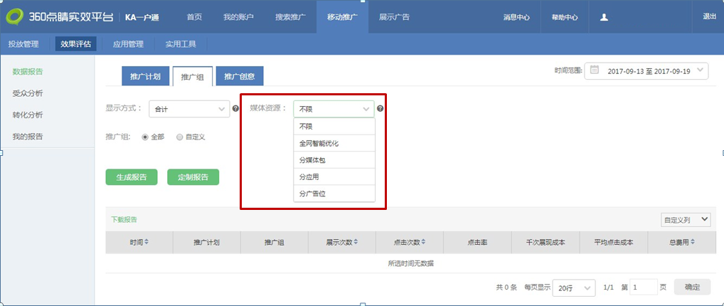Open the 20行 rows-per-page dropdown

click(575, 287)
